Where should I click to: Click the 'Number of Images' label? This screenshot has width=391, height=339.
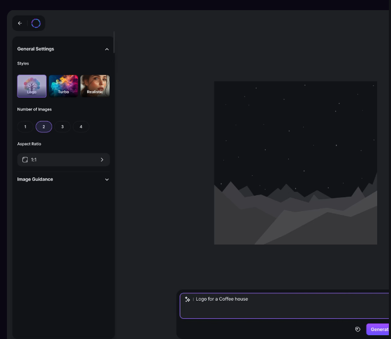point(35,109)
